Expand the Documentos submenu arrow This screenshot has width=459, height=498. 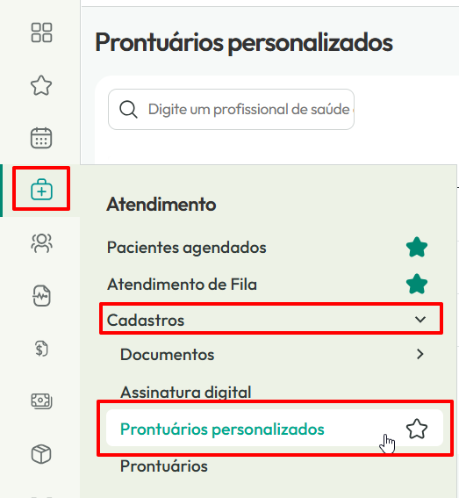pyautogui.click(x=420, y=354)
